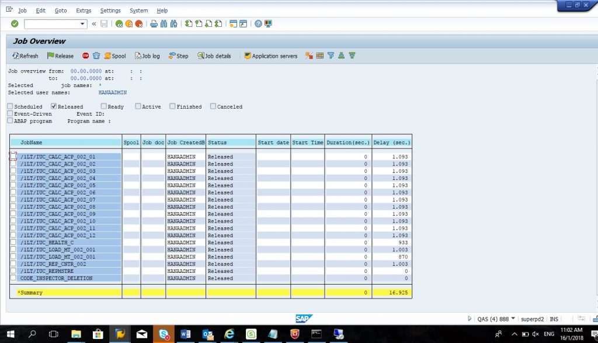Image resolution: width=598 pixels, height=343 pixels.
Task: Click the Delay (sec.) column header
Action: [x=392, y=143]
